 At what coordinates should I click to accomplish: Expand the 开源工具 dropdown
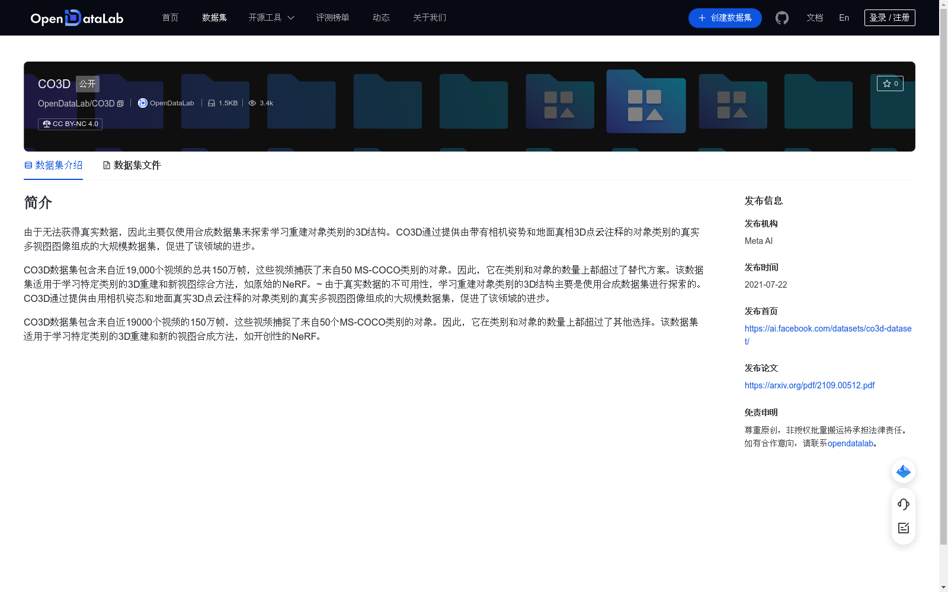click(271, 18)
